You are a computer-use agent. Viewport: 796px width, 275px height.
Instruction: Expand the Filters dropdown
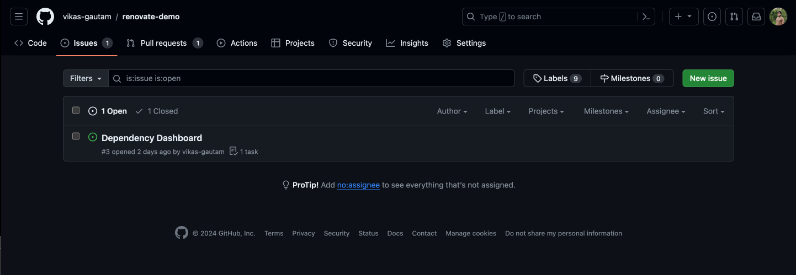(86, 78)
